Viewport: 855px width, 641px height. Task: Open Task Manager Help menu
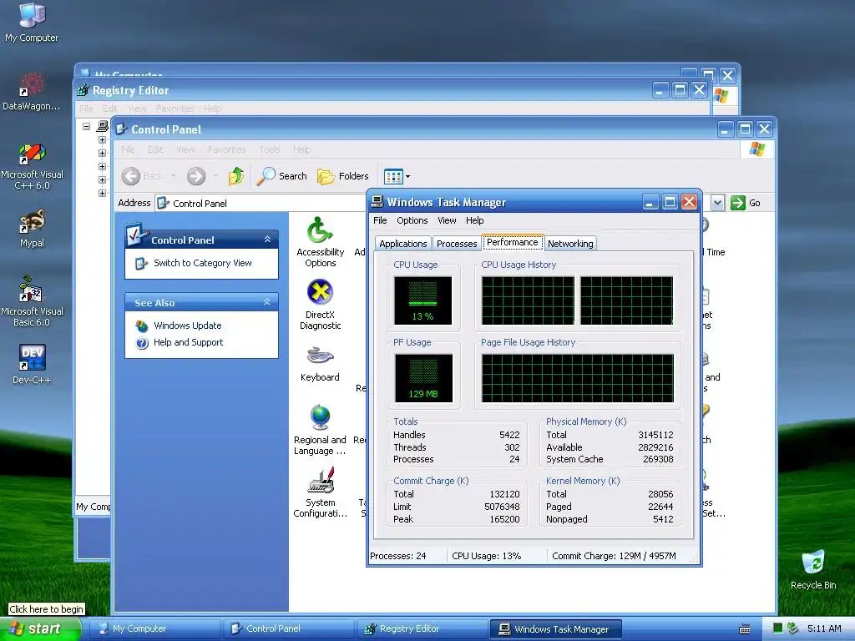(x=474, y=220)
